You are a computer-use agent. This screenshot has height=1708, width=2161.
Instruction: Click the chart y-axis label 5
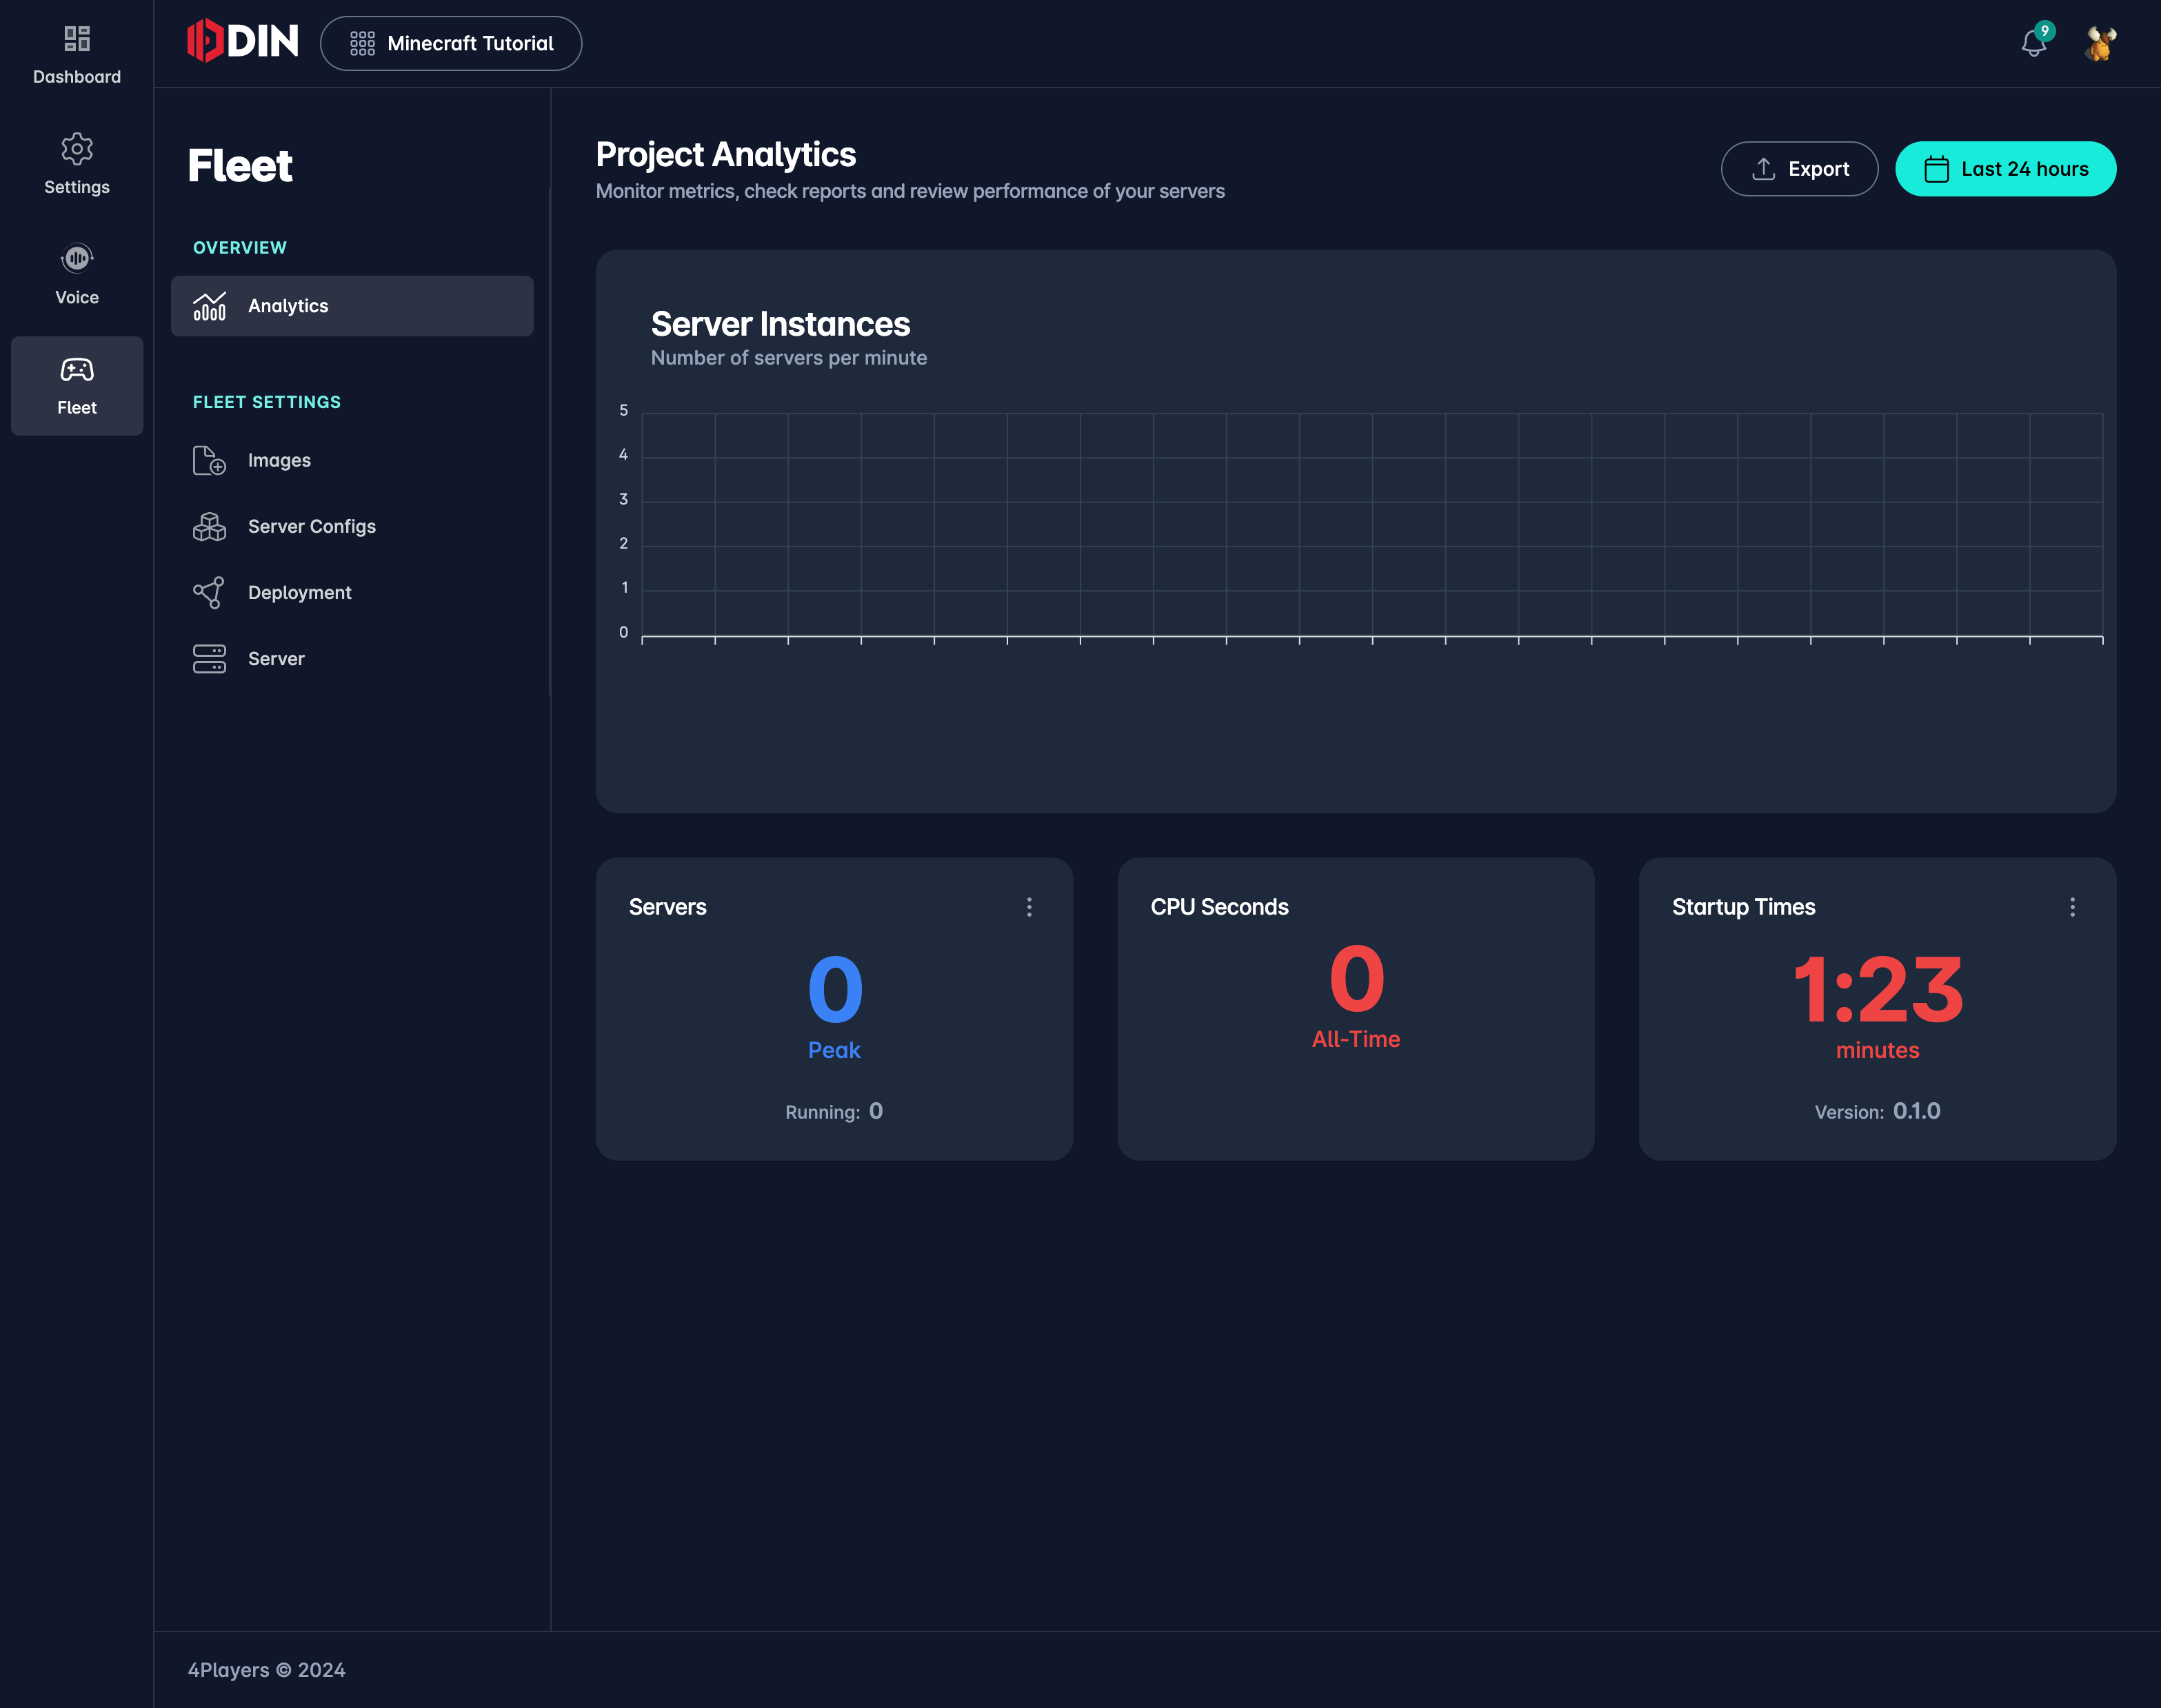623,410
